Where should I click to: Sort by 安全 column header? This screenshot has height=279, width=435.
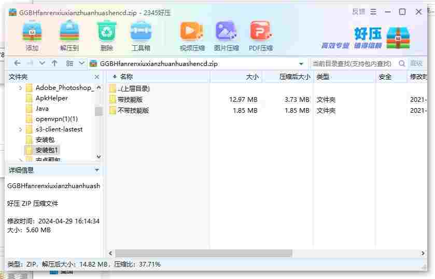point(391,77)
